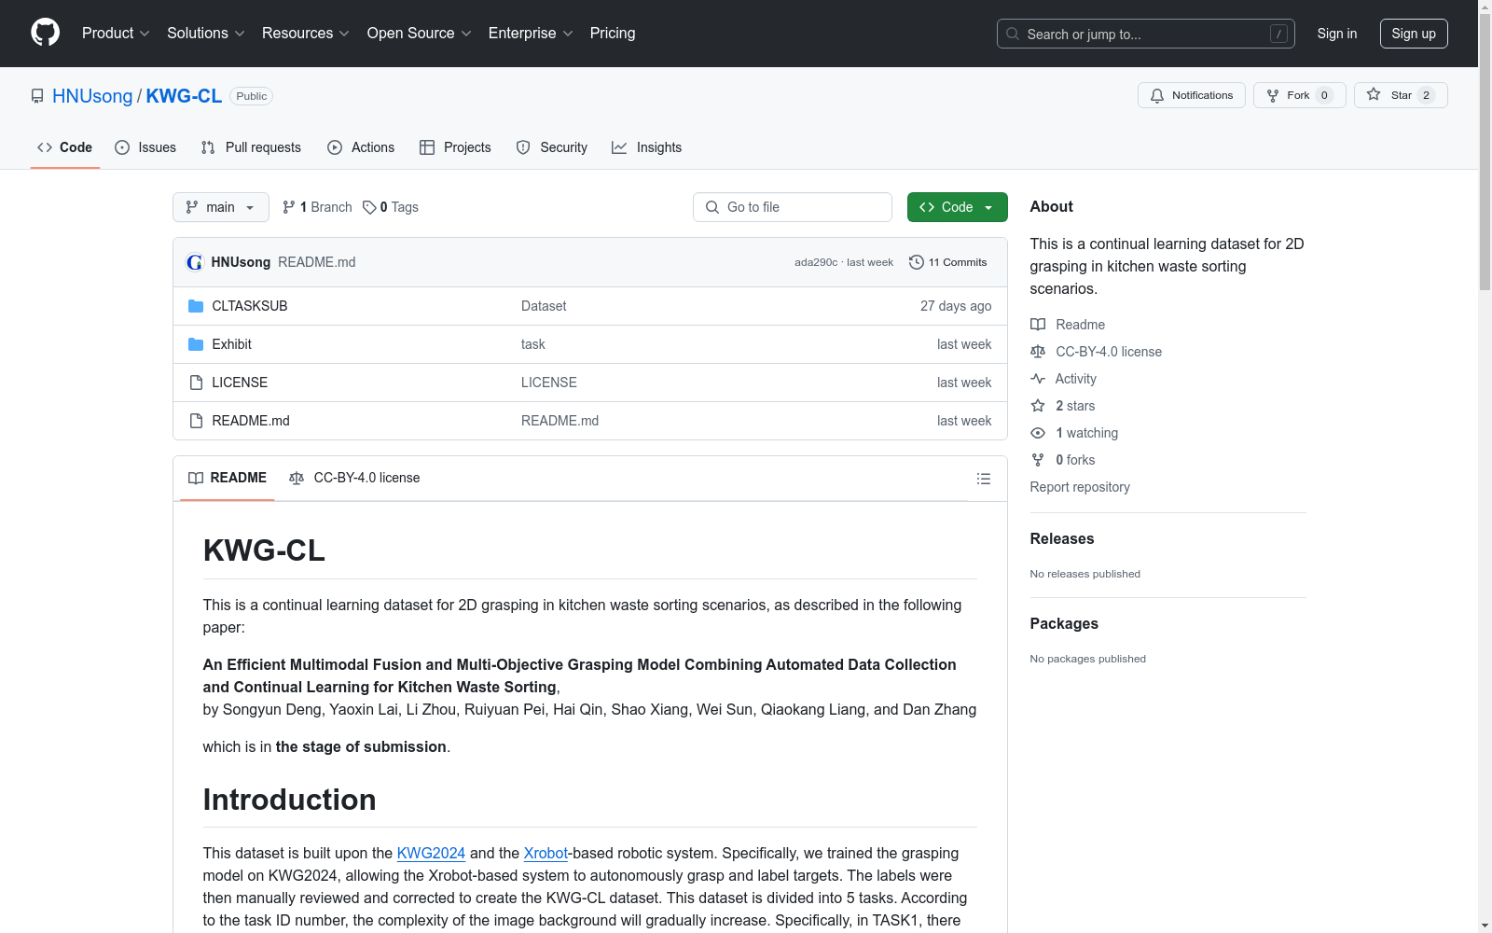Click the scale icon beside CC-BY-4.0 license in About
The height and width of the screenshot is (933, 1492).
1038,352
